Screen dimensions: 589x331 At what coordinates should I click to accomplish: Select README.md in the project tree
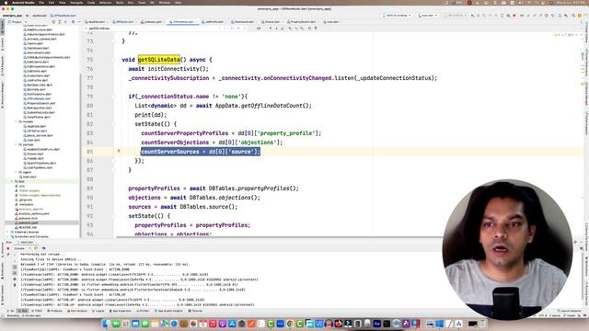(27, 227)
